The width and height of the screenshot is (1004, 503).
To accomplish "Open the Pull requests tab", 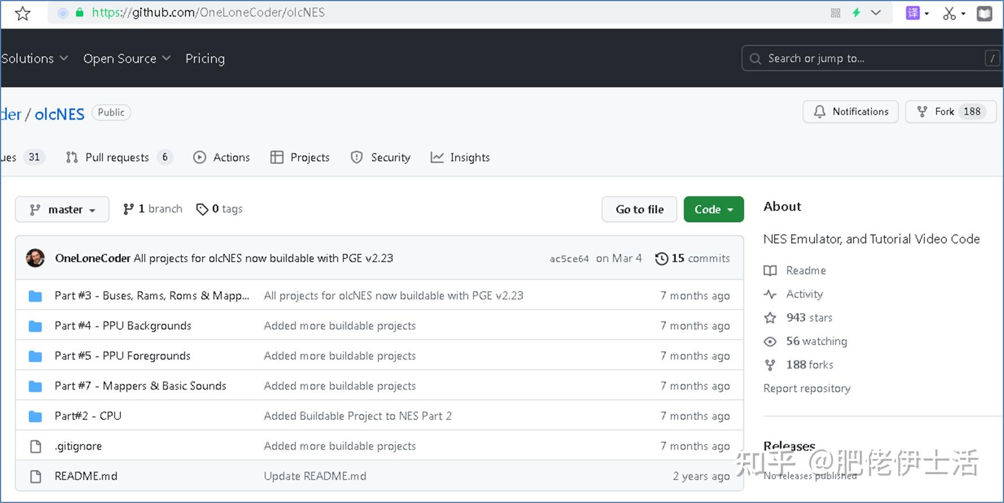I will coord(117,158).
